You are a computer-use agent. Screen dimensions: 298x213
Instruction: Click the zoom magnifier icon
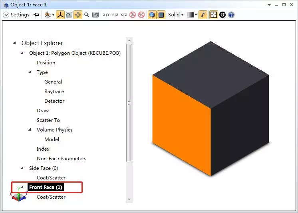pos(87,15)
